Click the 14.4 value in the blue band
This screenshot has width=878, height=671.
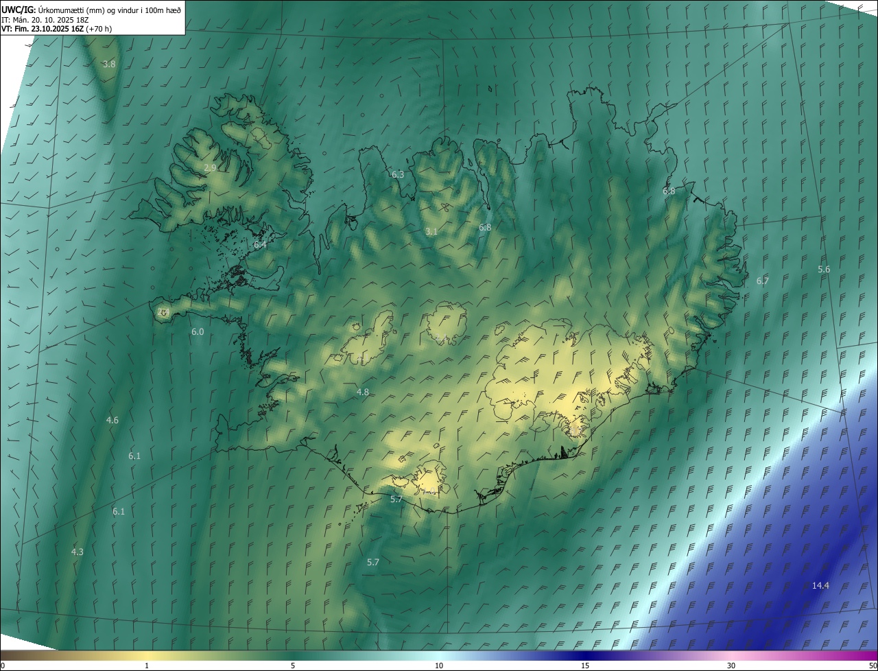point(820,586)
